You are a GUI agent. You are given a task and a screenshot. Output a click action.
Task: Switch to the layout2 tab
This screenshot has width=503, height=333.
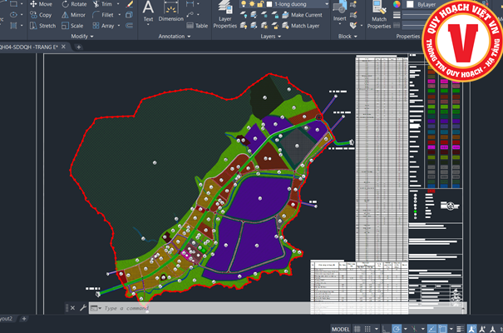(x=7, y=319)
